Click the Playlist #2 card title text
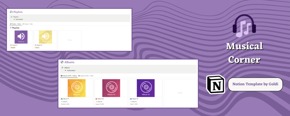This screenshot has width=290, height=116. coord(40,45)
